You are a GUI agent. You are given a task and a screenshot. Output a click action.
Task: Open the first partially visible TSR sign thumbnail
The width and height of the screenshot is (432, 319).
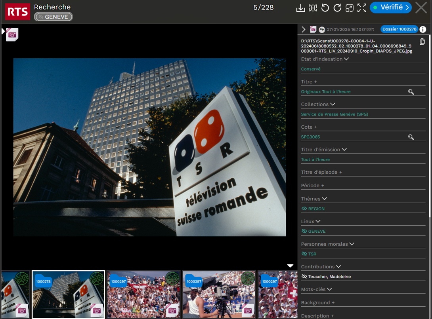(x=15, y=294)
